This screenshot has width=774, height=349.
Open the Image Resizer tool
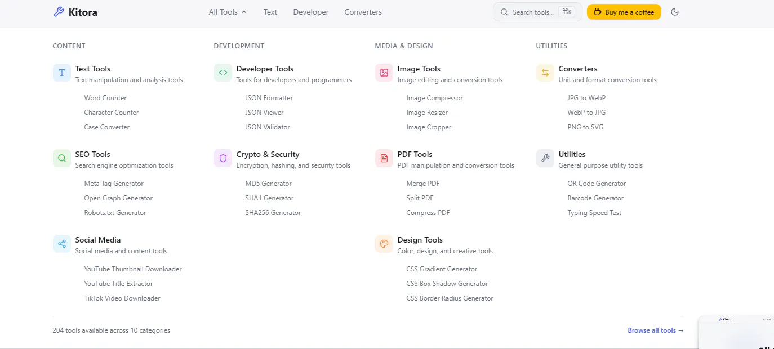point(427,113)
